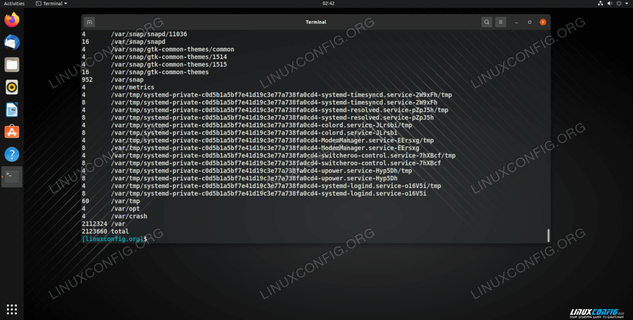Open Thunderbird mail from the dock
Image resolution: width=633 pixels, height=320 pixels.
(12, 43)
